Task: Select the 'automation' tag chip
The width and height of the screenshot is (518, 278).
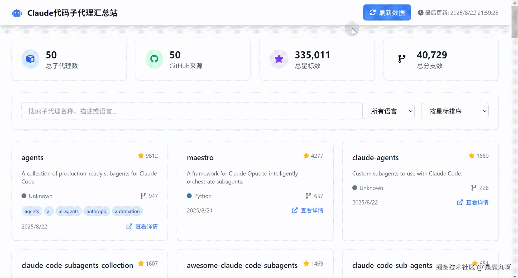Action: click(127, 211)
